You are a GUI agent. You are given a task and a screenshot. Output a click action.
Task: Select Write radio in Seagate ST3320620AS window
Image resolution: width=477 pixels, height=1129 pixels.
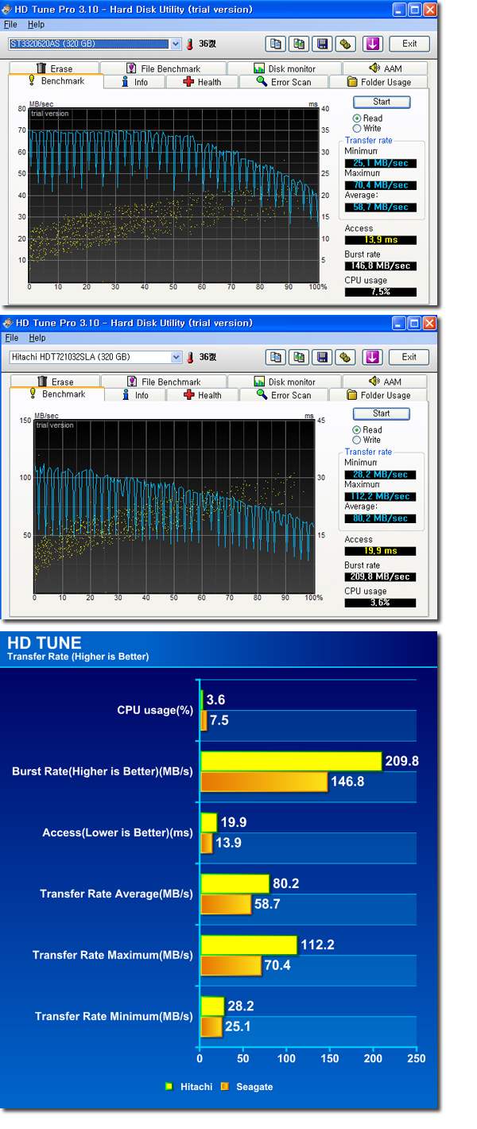[356, 128]
